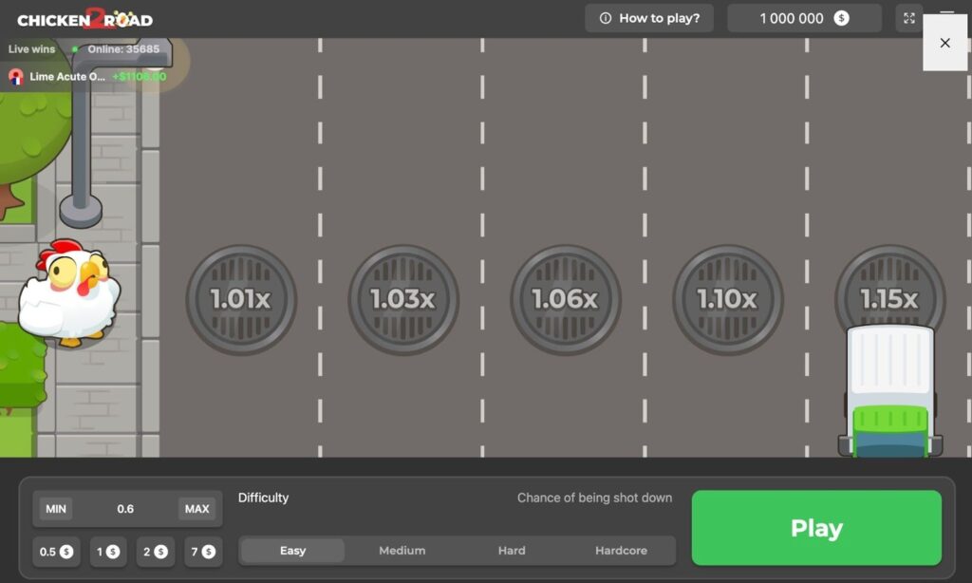Click the 1.03x manhole multiplier
The height and width of the screenshot is (583, 972).
click(x=403, y=299)
